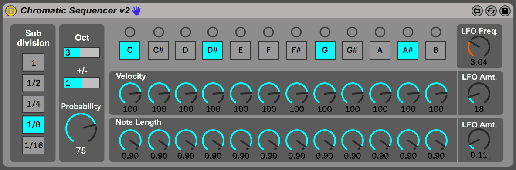
Task: Click the hot-swap presets icon
Action: [x=491, y=11]
